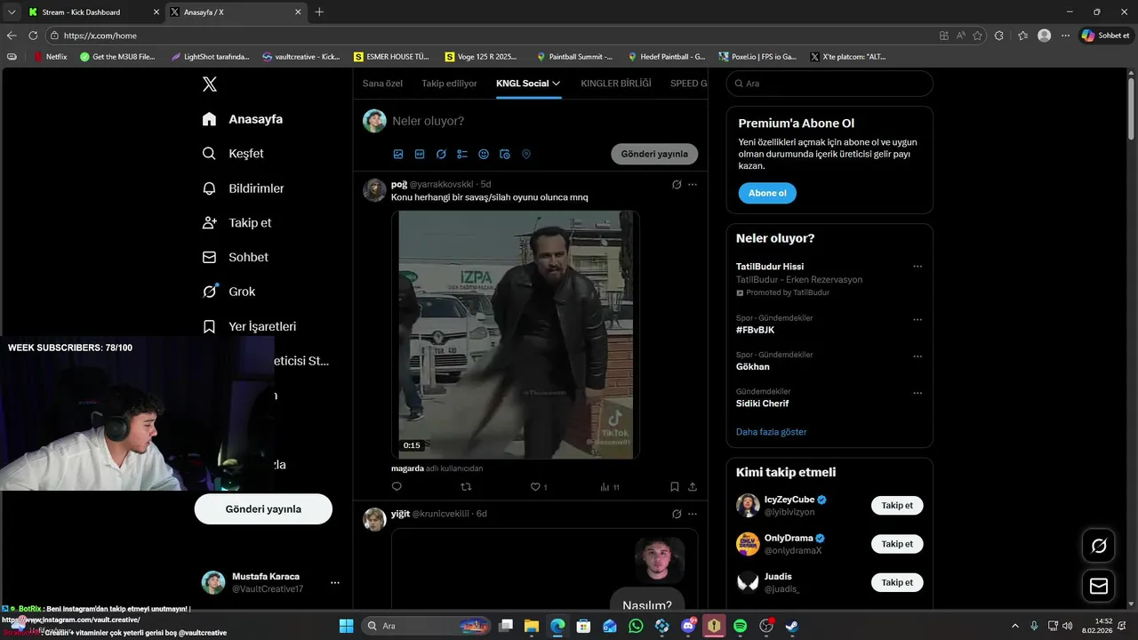Click location tag icon in composer
Image resolution: width=1138 pixels, height=640 pixels.
(526, 154)
